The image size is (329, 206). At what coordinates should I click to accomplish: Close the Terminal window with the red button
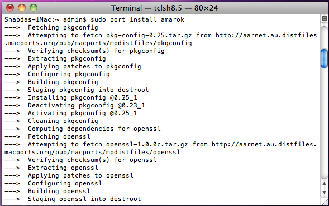point(10,8)
